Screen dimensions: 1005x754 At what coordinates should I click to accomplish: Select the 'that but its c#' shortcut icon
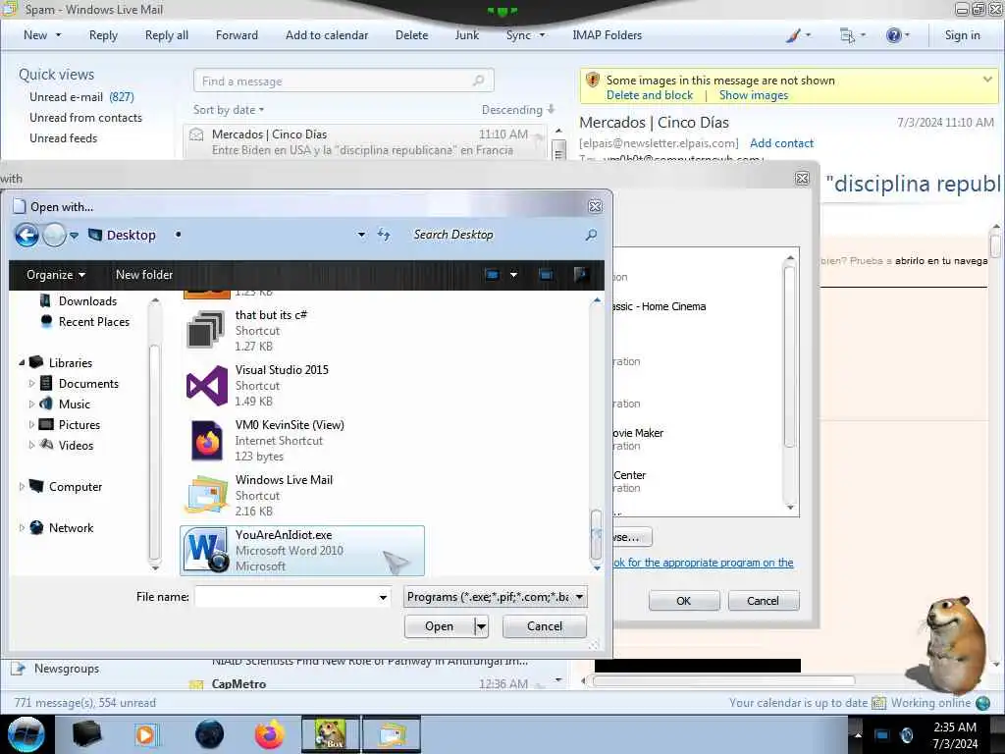(x=206, y=330)
